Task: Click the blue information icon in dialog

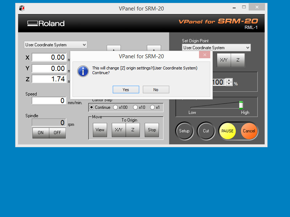Action: [x=83, y=71]
